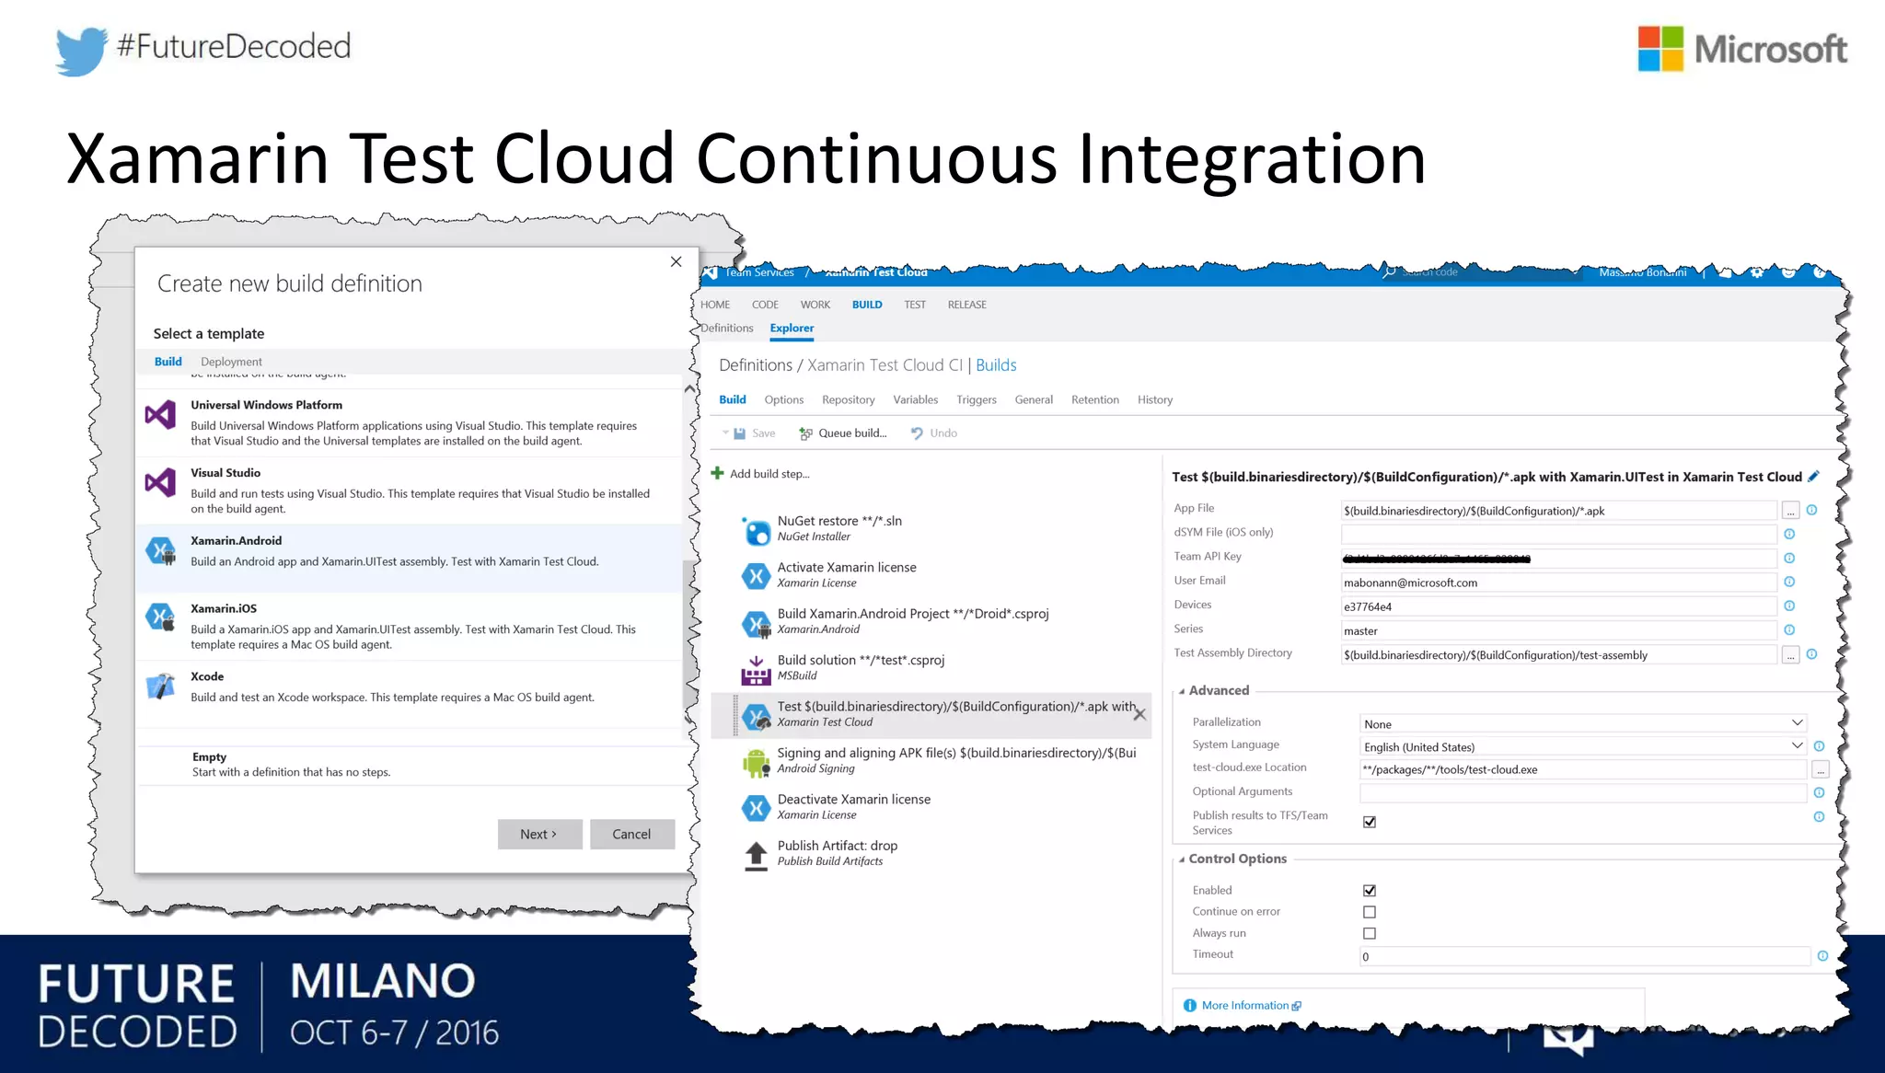
Task: Click the Undo arrow icon
Action: coord(917,433)
